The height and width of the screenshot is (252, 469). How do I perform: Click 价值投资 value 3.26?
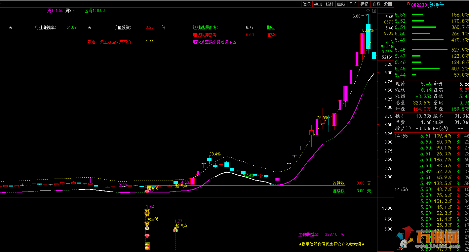pos(150,27)
